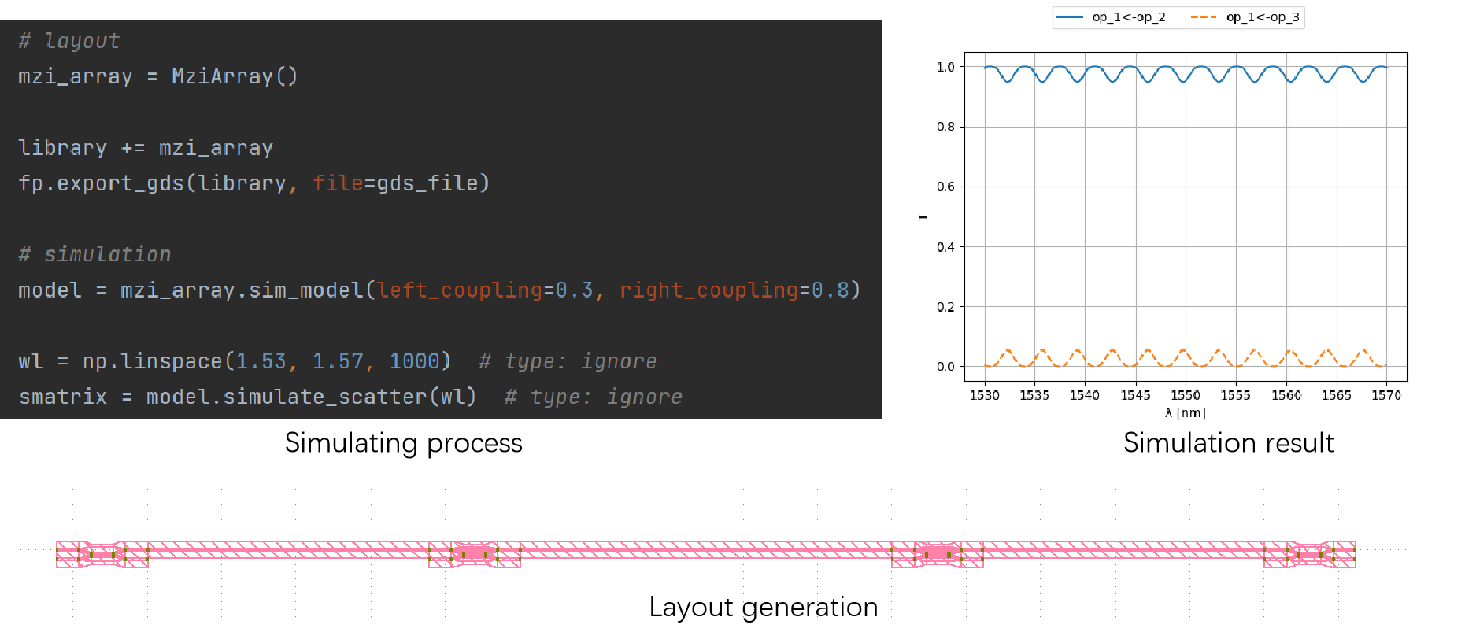This screenshot has height=632, width=1465.
Task: Click the '# simulation' comment
Action: (94, 254)
